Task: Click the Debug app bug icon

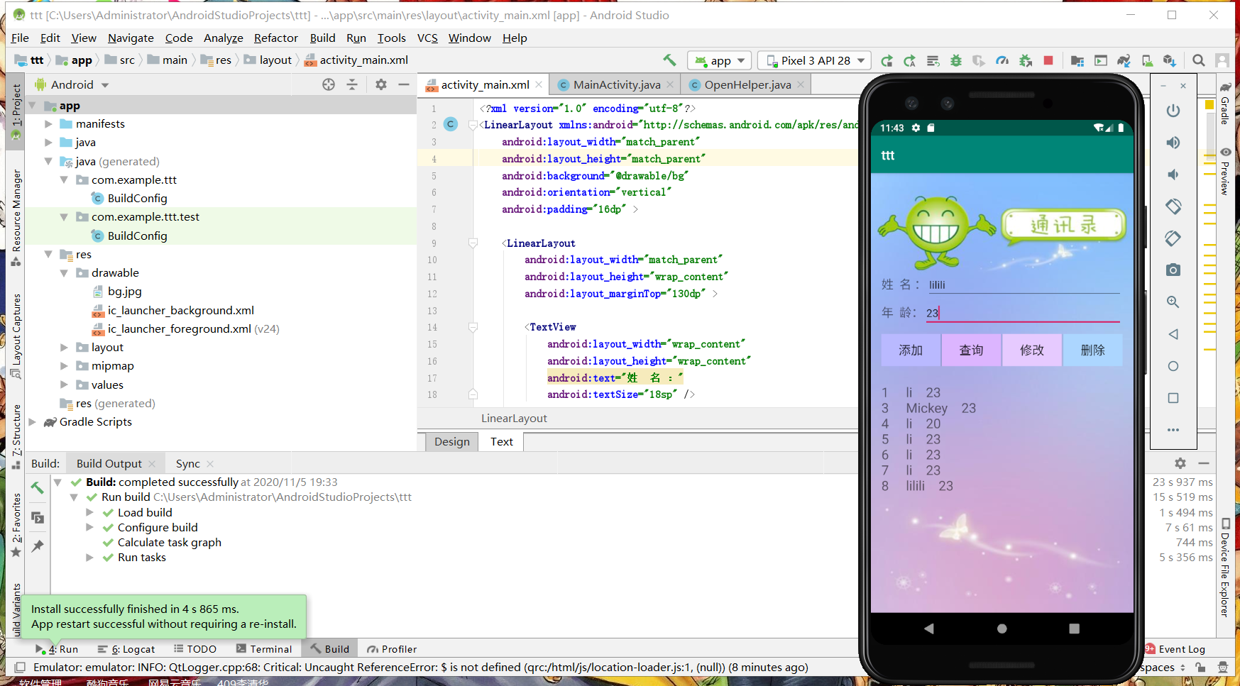Action: coord(956,61)
